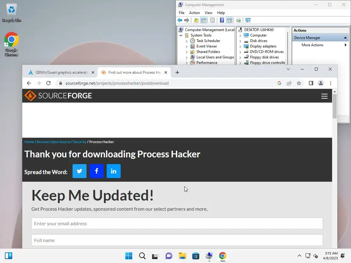Click Security breadcrumb link
This screenshot has height=263, width=351.
pyautogui.click(x=80, y=142)
